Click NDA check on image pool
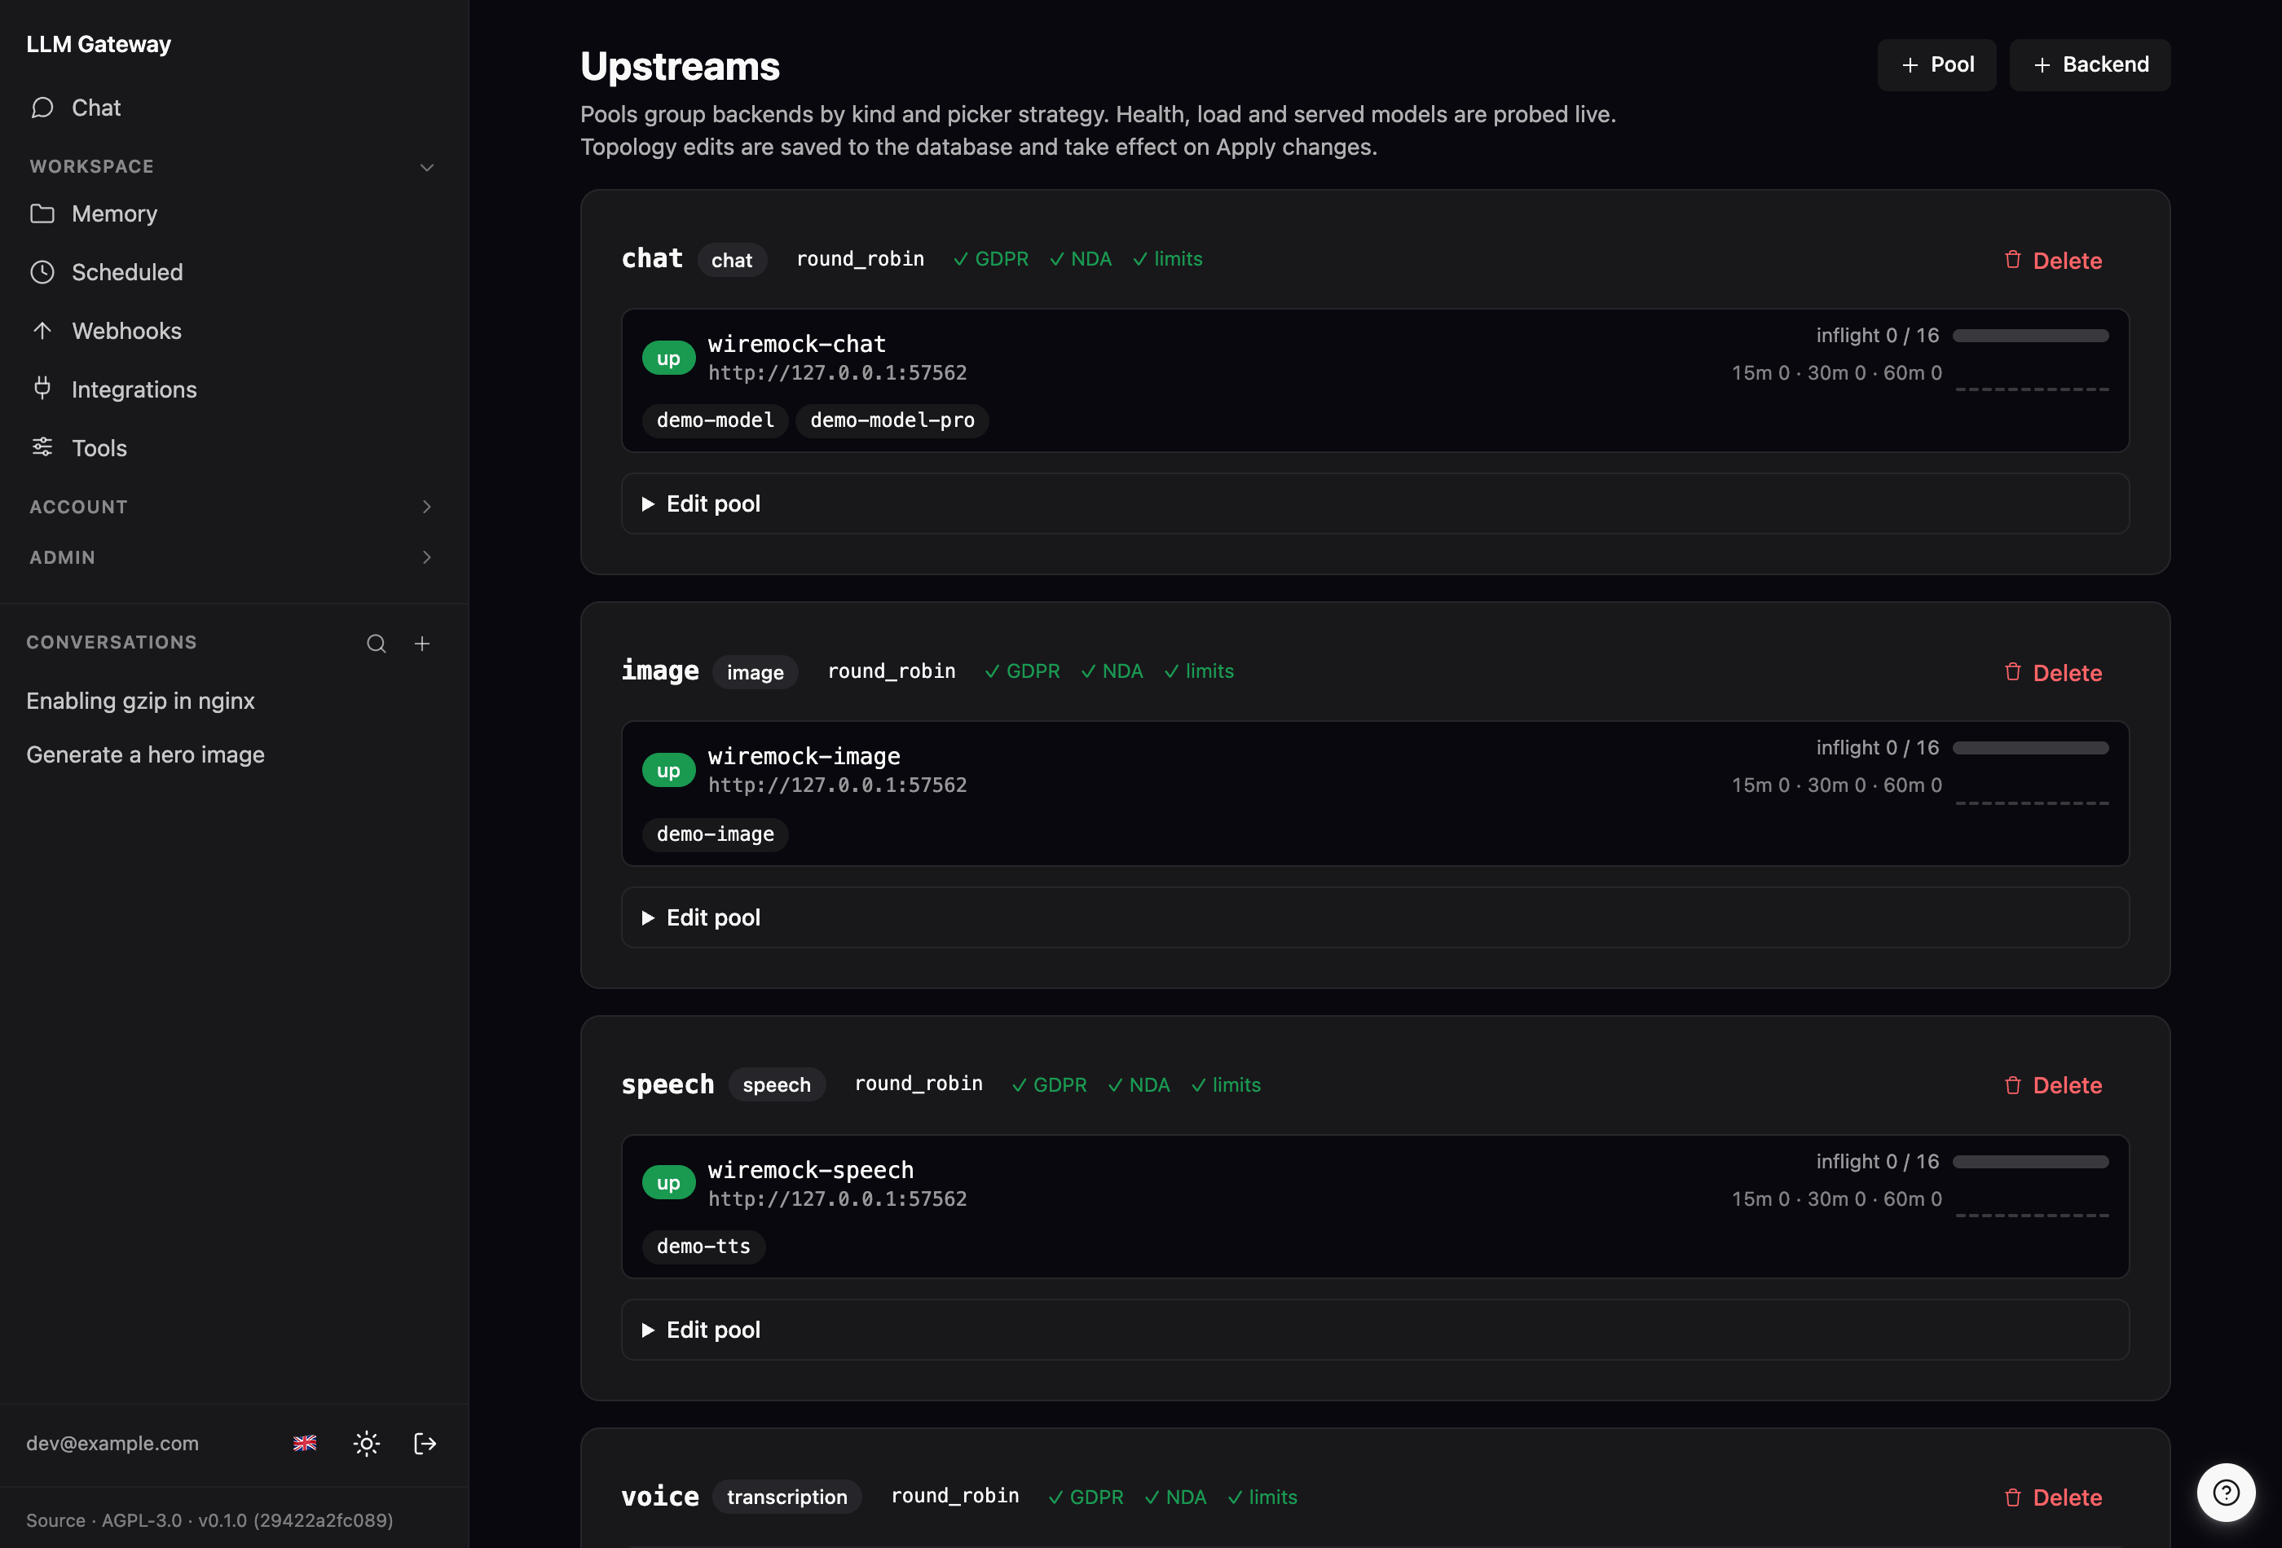Image resolution: width=2282 pixels, height=1548 pixels. point(1112,671)
